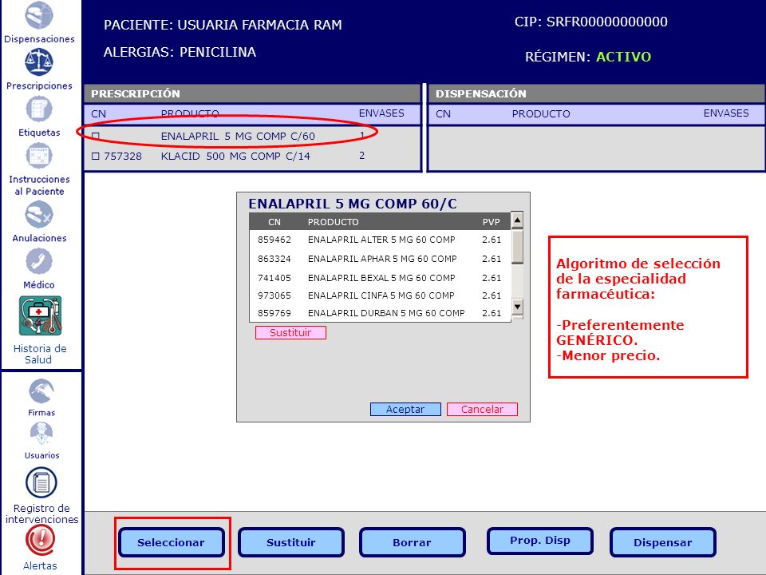Click the Borrar button
This screenshot has width=766, height=575.
412,542
